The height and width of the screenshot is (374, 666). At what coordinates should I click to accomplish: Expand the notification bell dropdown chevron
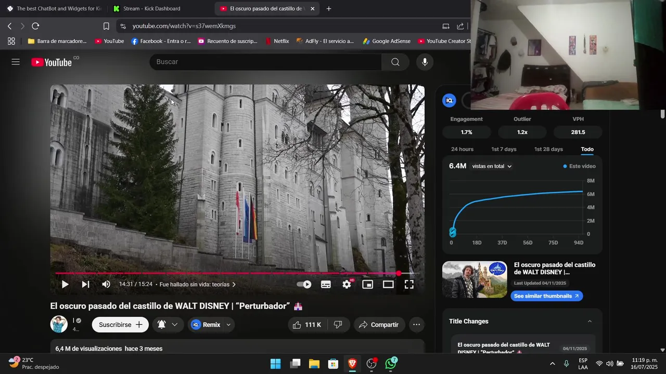(175, 325)
